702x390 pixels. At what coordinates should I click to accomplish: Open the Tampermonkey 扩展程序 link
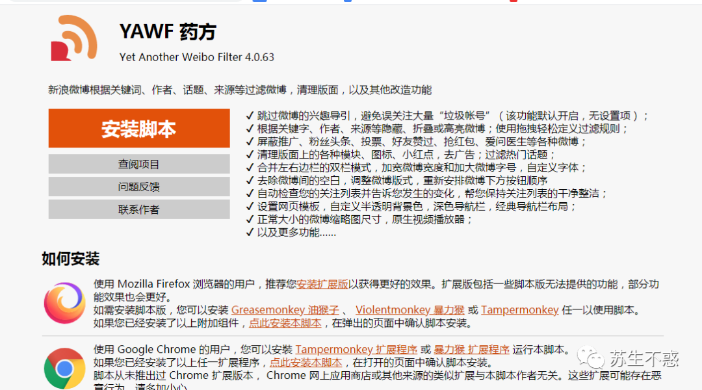[356, 349]
